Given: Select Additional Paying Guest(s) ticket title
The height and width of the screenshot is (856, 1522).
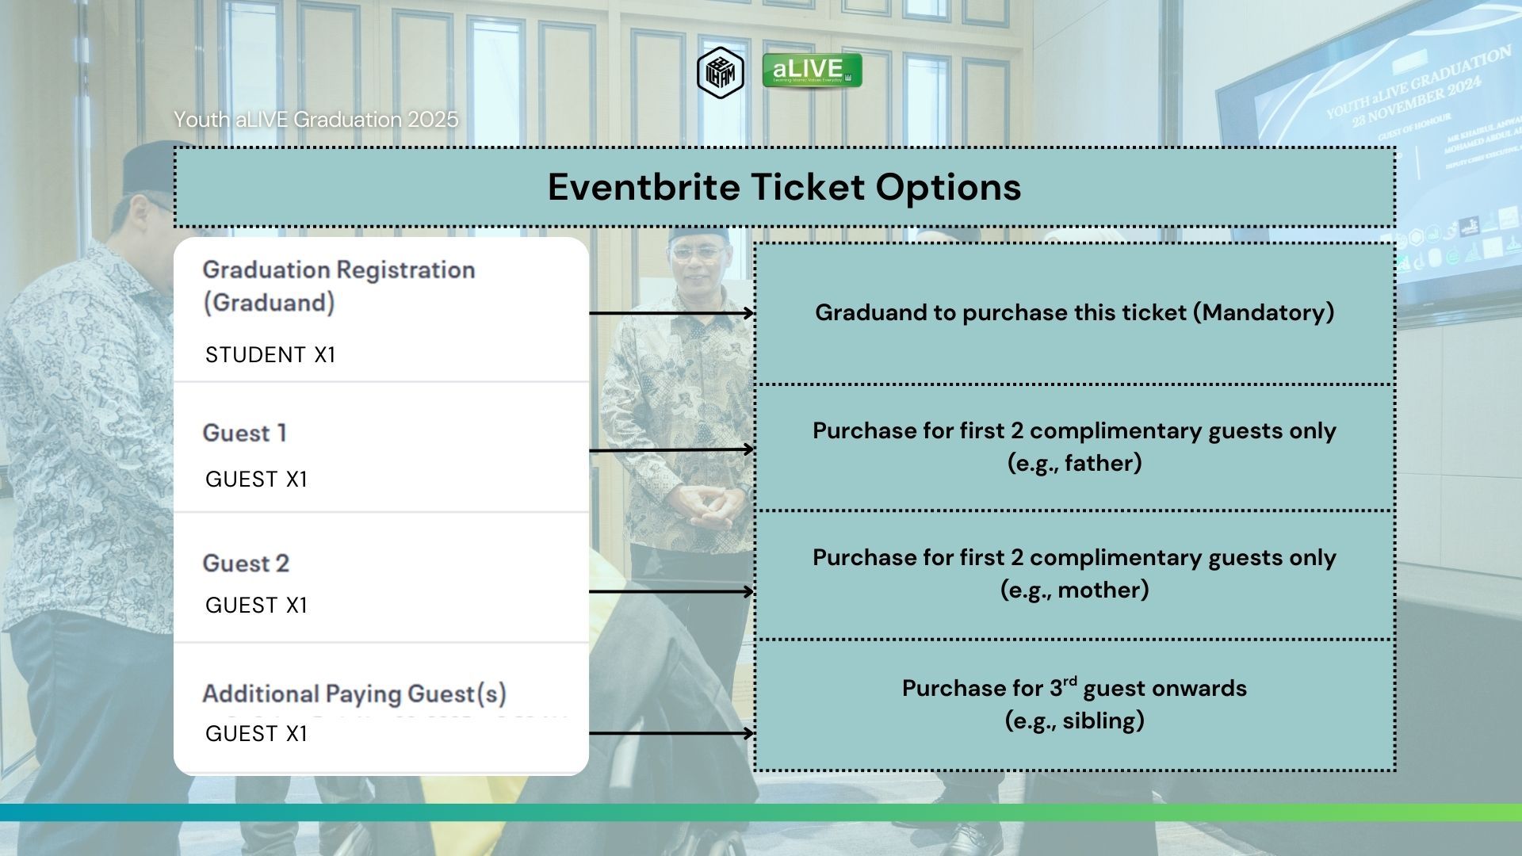Looking at the screenshot, I should 354,694.
